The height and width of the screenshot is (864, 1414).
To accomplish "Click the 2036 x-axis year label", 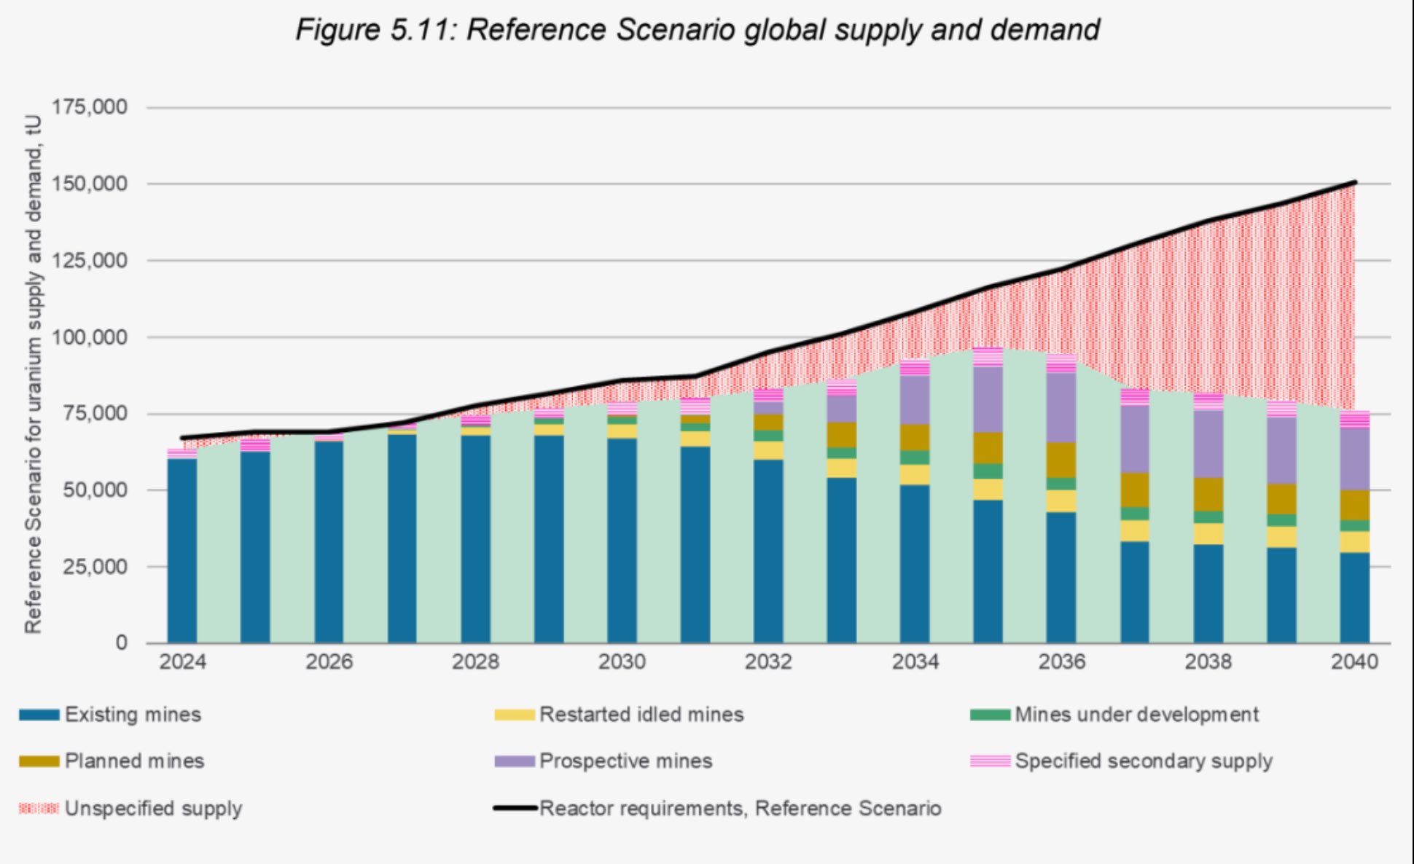I will point(1061,662).
